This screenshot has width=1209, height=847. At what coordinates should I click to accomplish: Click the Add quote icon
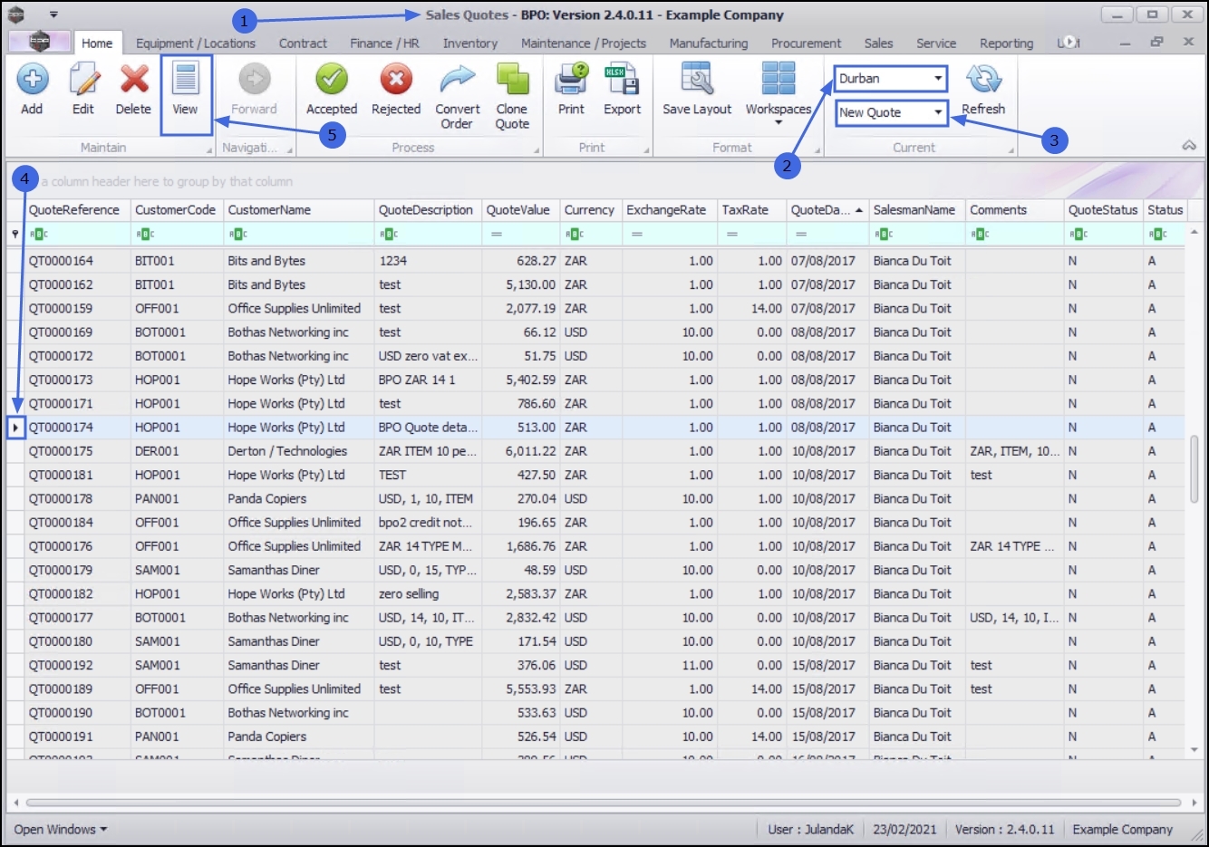(x=32, y=80)
